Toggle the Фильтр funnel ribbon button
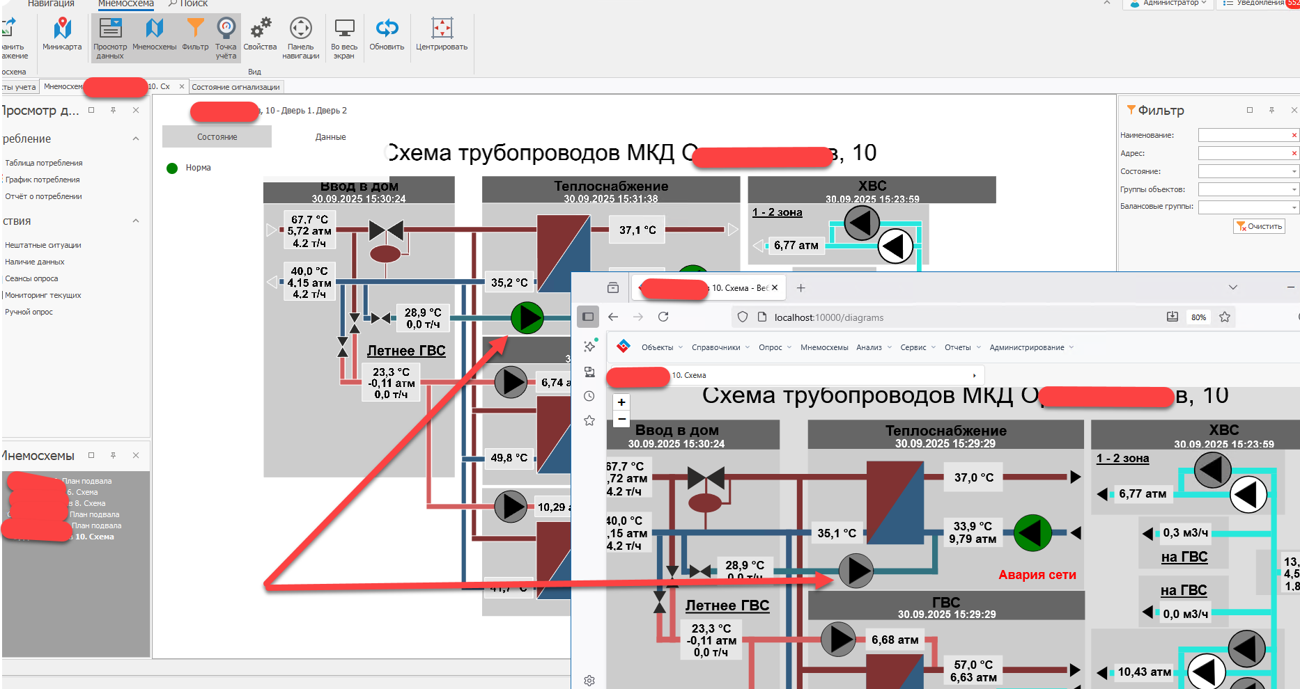Viewport: 1300px width, 689px height. (x=195, y=35)
